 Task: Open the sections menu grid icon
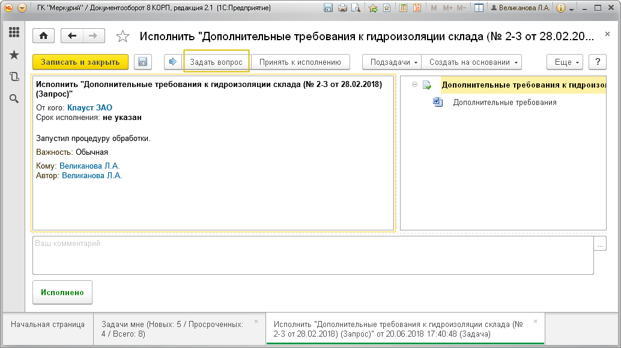point(14,32)
